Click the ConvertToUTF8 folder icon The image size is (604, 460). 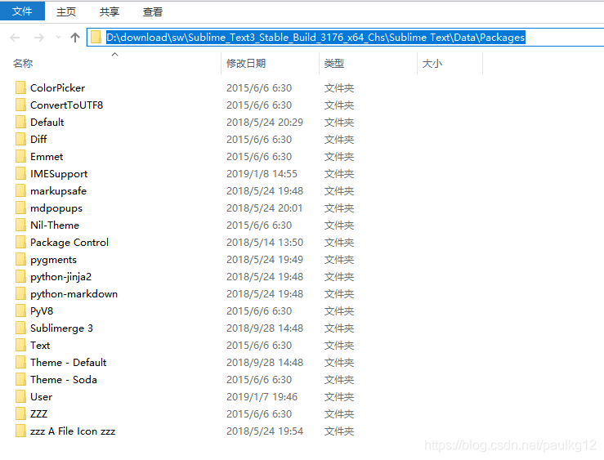[x=20, y=105]
